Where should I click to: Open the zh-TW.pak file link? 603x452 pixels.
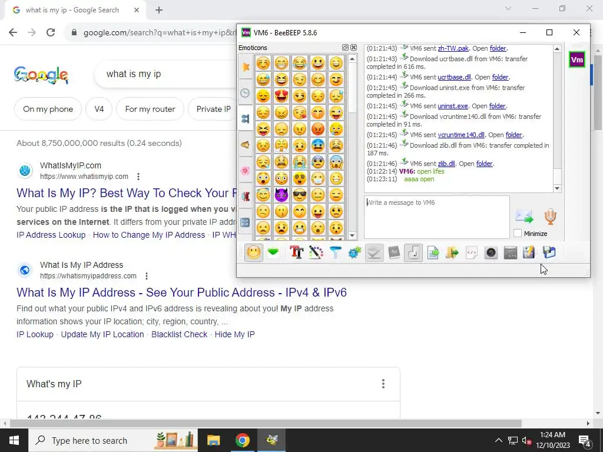pos(453,48)
